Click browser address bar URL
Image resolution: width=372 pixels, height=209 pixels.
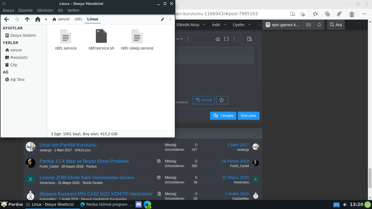(217, 14)
